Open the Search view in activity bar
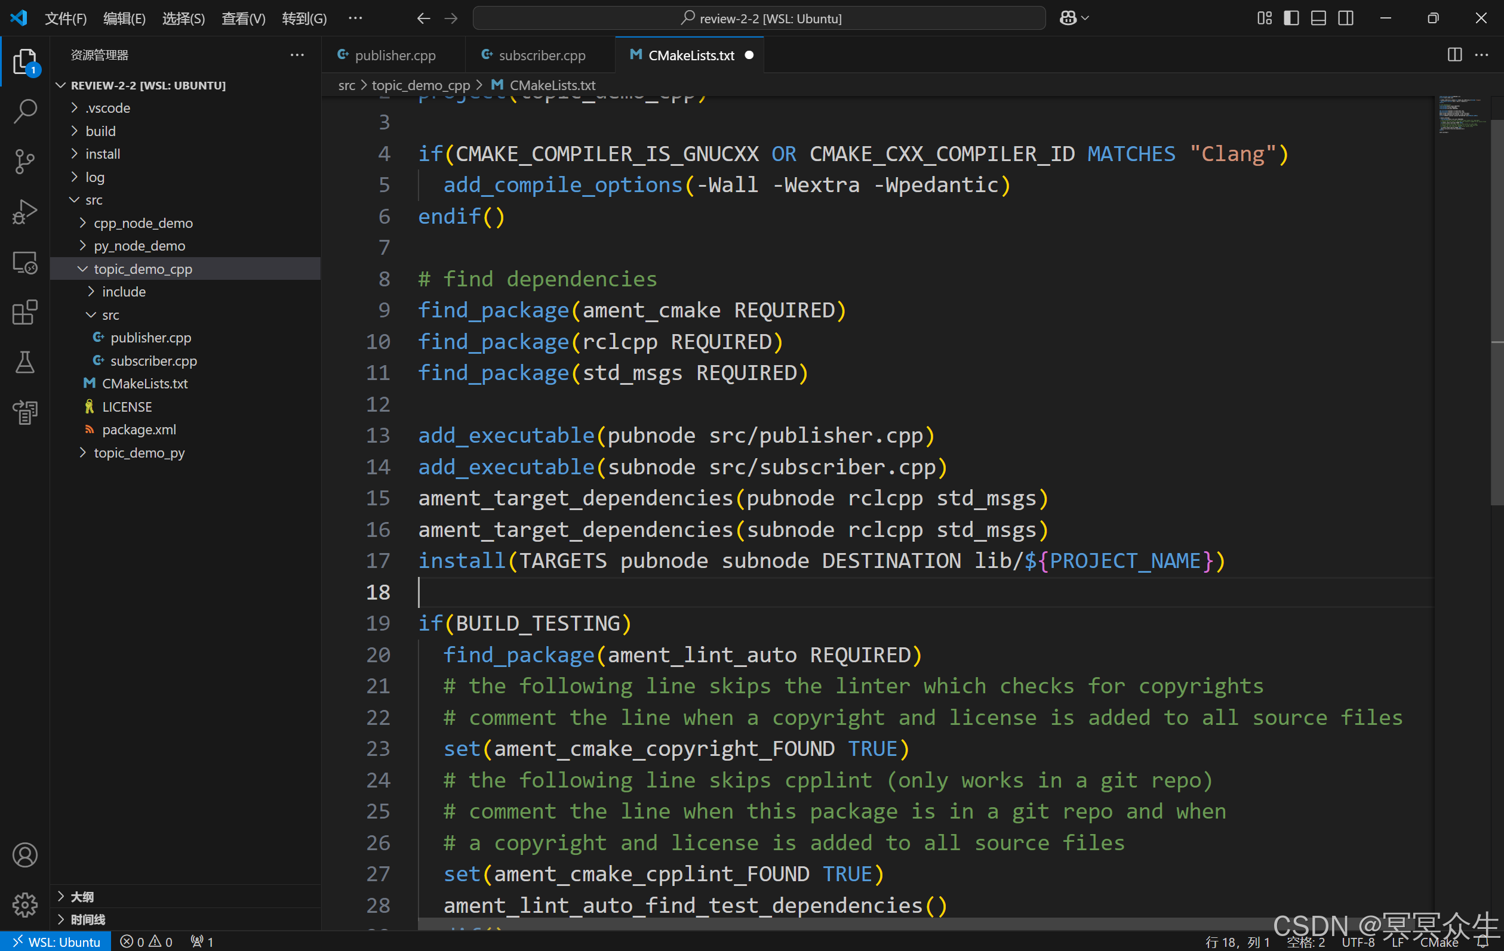1504x951 pixels. [x=25, y=111]
